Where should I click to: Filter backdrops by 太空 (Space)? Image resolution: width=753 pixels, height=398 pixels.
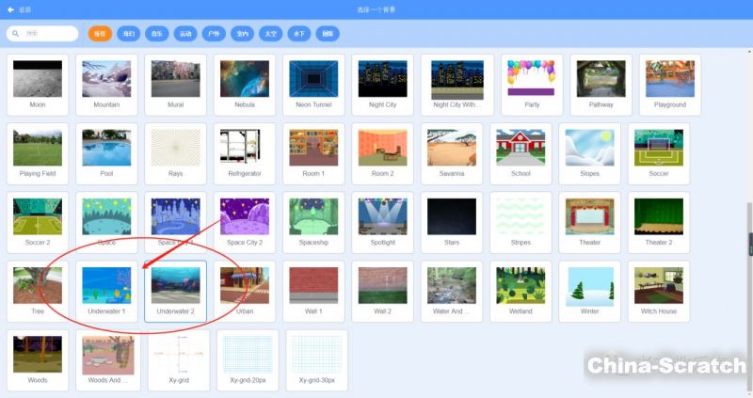pyautogui.click(x=270, y=34)
